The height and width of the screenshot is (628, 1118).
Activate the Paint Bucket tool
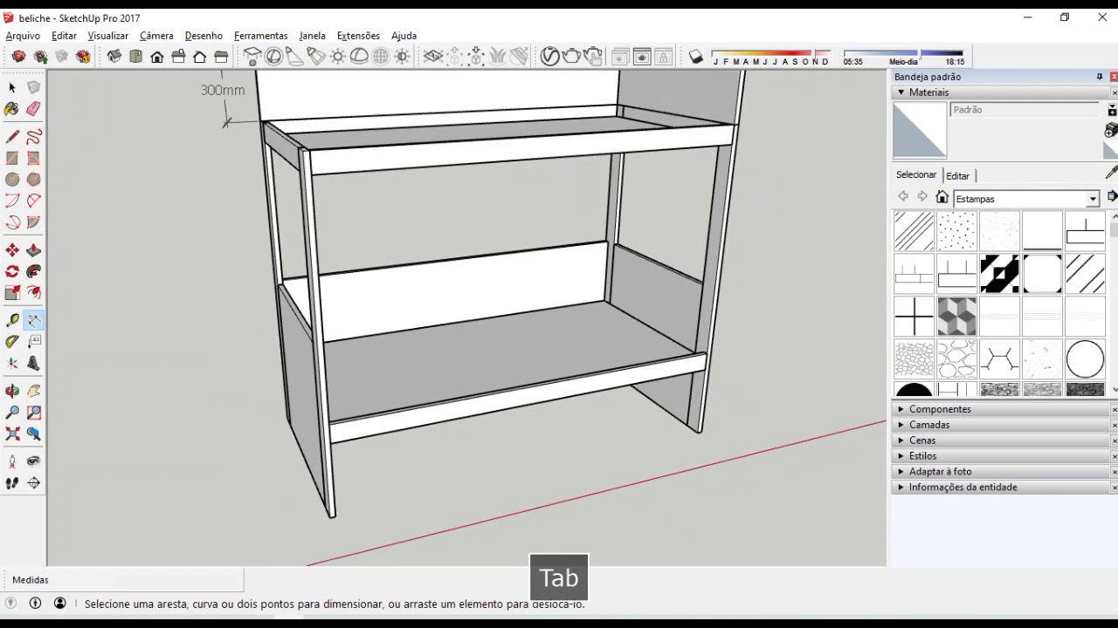click(11, 109)
